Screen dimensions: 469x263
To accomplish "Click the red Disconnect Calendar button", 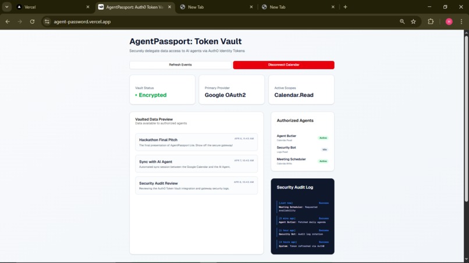I will (x=283, y=65).
